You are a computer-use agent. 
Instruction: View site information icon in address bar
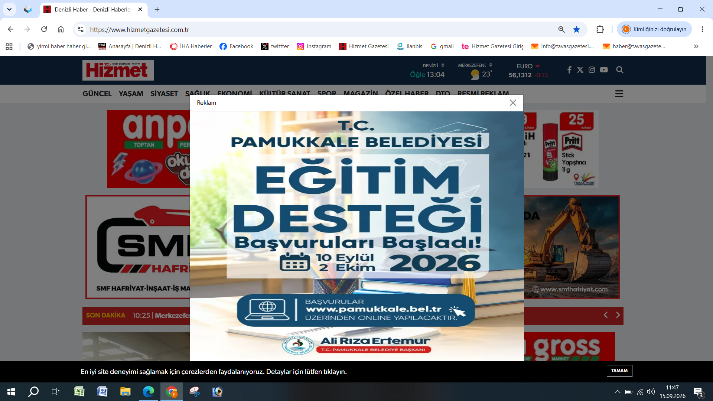tap(81, 29)
